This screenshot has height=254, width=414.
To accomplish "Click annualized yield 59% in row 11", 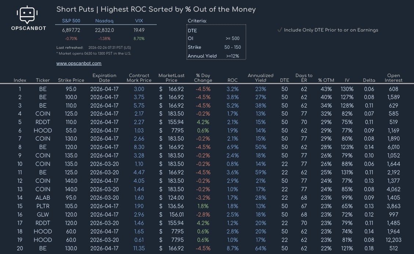I will pos(261,172).
